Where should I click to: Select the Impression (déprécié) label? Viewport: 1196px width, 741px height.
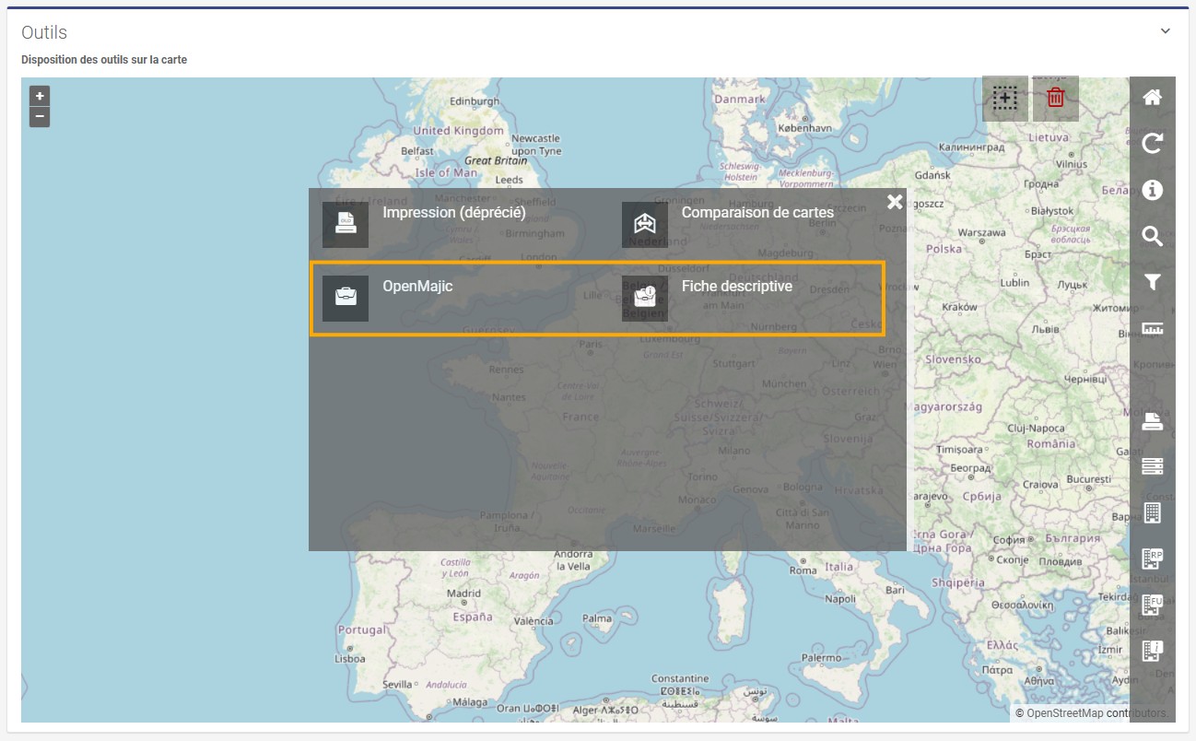pyautogui.click(x=454, y=212)
